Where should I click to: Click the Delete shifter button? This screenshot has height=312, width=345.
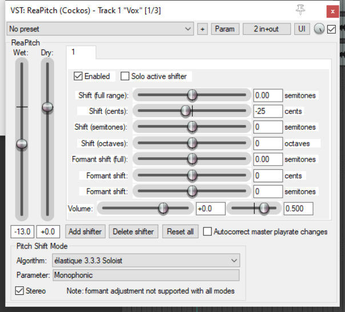coord(133,231)
